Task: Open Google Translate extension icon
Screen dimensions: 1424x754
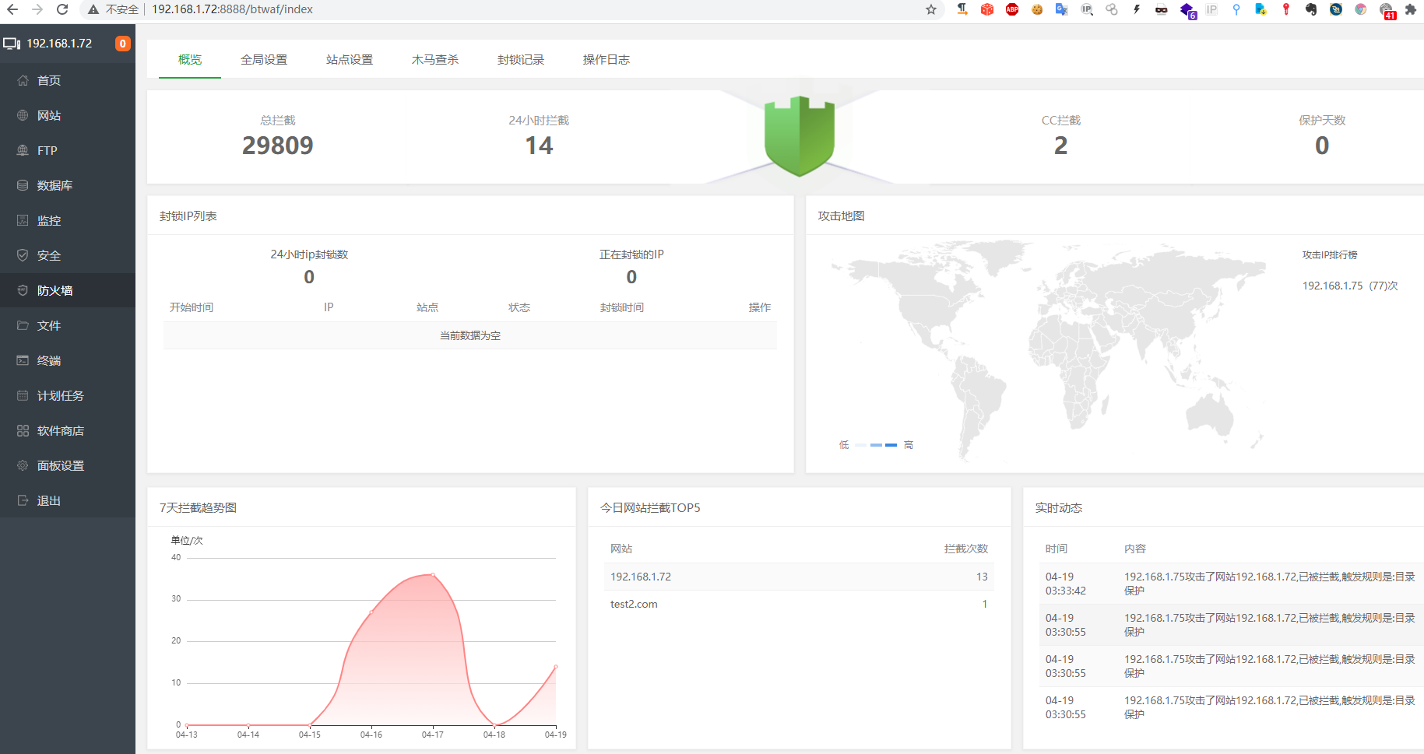Action: tap(1061, 9)
